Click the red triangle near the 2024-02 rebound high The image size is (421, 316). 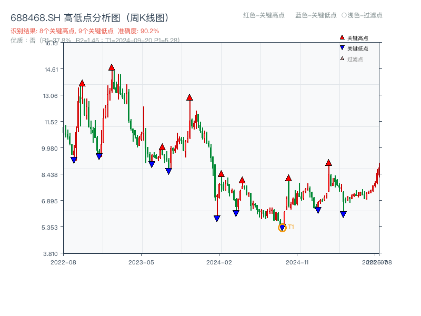222,173
